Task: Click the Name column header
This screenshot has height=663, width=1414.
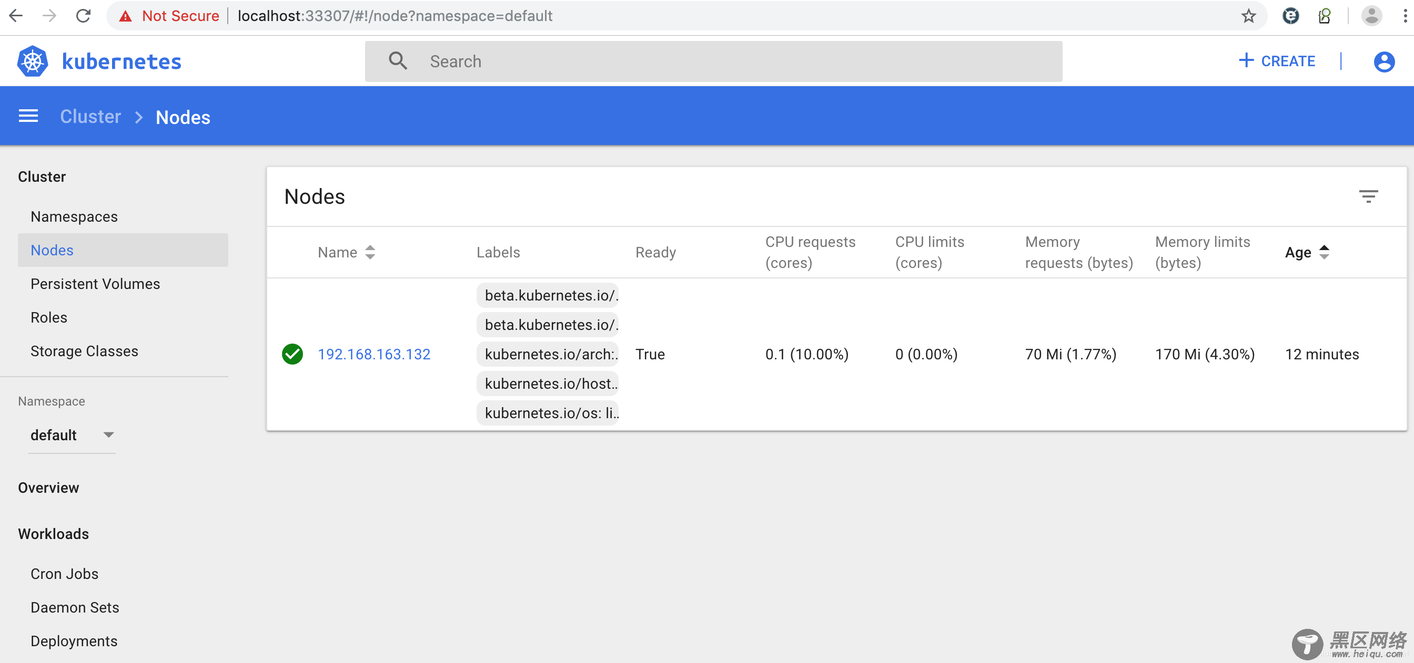Action: point(338,252)
